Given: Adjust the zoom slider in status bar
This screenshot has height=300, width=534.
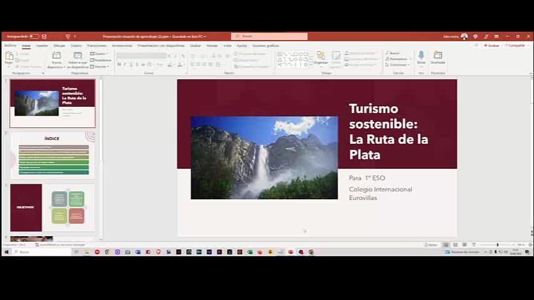Looking at the screenshot, I should click(x=498, y=245).
